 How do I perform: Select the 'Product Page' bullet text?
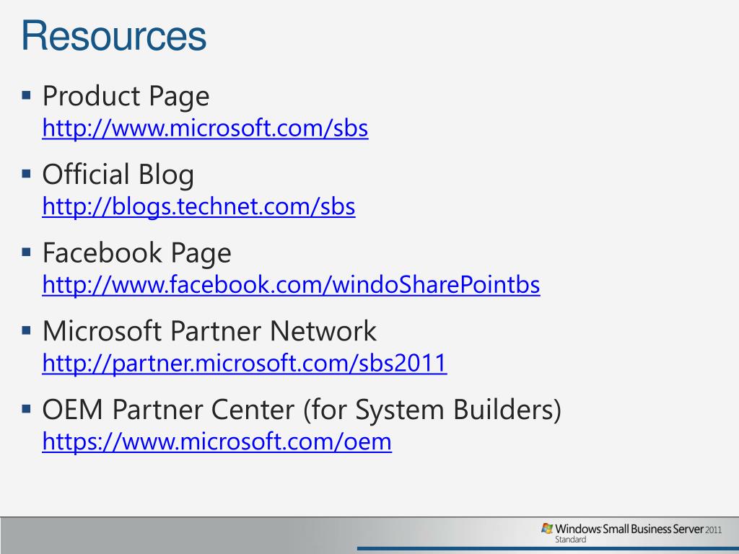pos(126,97)
